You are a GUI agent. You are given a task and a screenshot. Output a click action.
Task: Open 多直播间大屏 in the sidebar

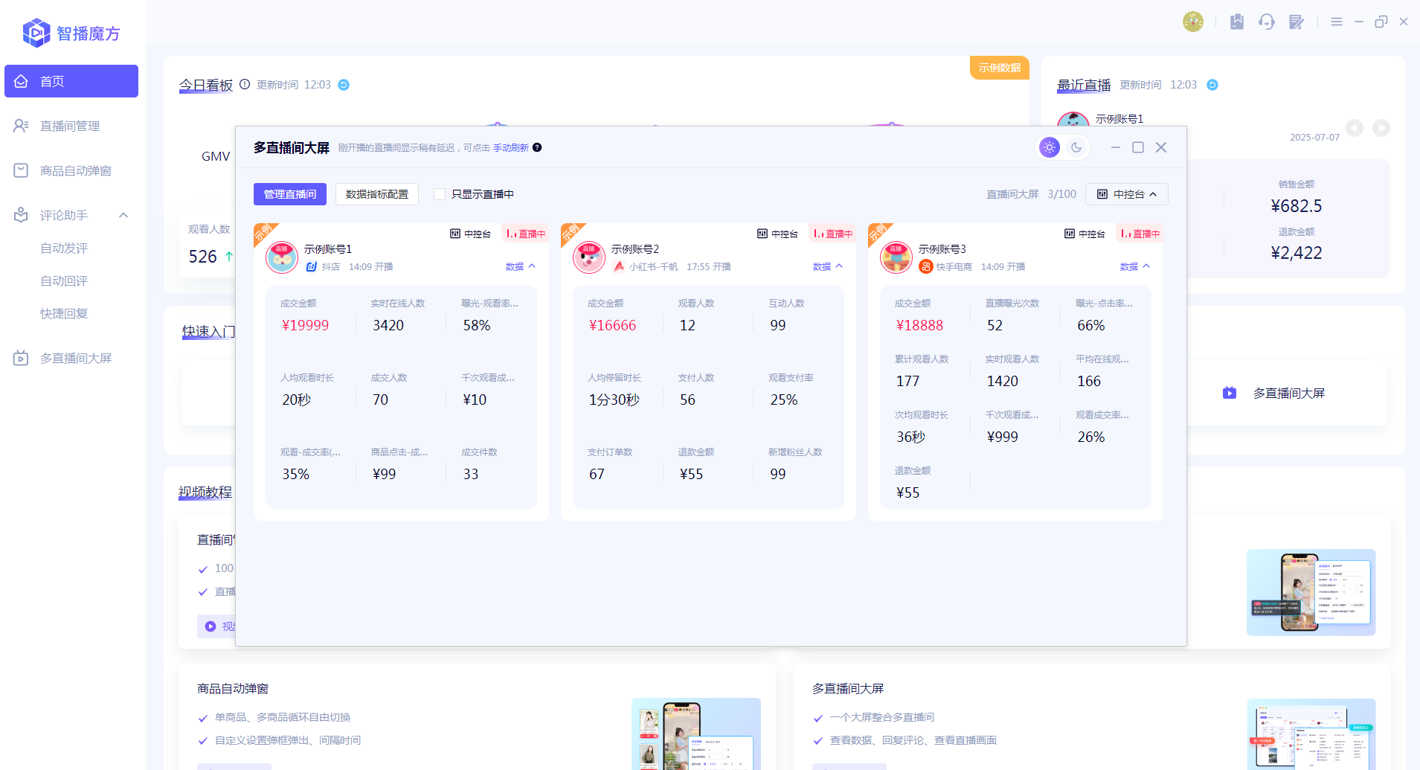(x=71, y=358)
